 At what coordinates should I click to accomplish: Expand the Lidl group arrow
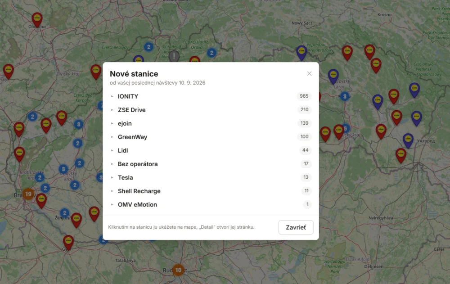[112, 150]
